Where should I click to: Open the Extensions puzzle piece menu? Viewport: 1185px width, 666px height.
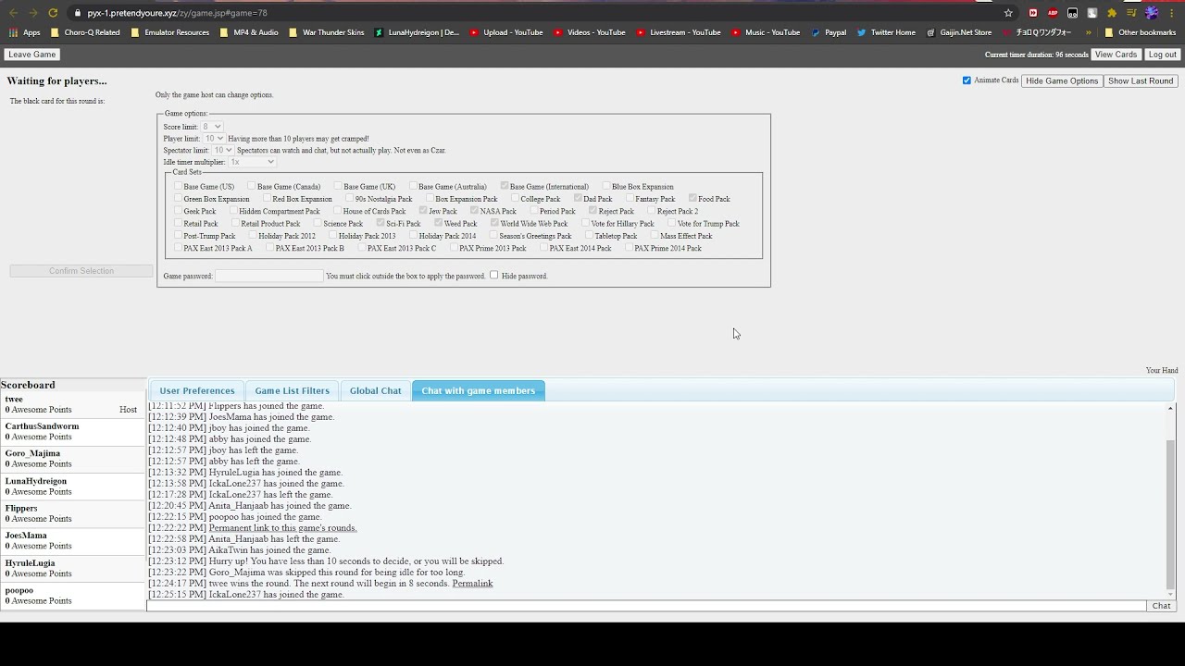click(x=1112, y=13)
